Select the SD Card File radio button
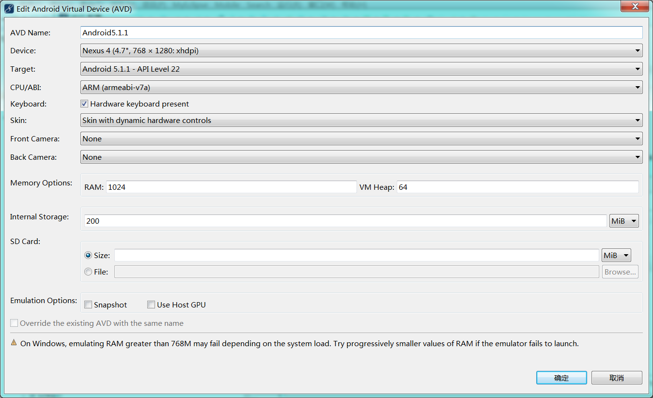653x398 pixels. pos(88,272)
